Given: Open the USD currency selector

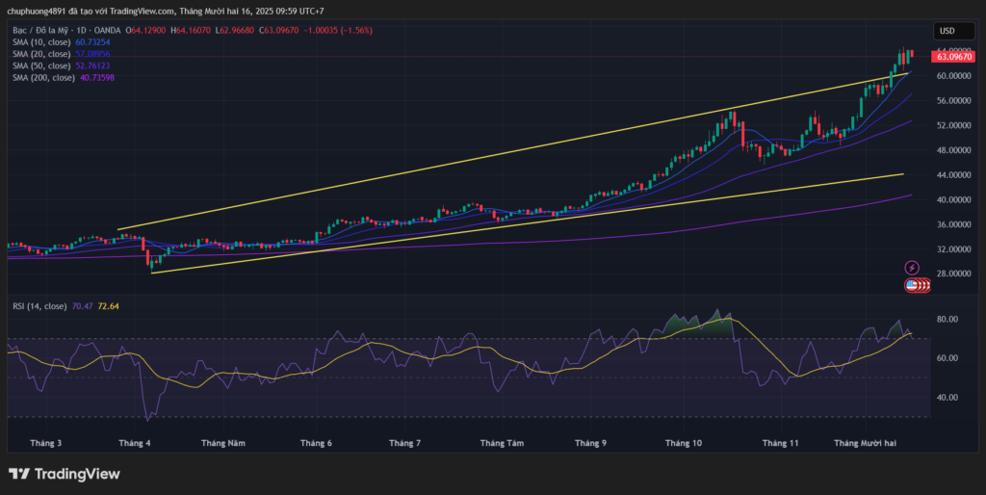Looking at the screenshot, I should [x=946, y=31].
